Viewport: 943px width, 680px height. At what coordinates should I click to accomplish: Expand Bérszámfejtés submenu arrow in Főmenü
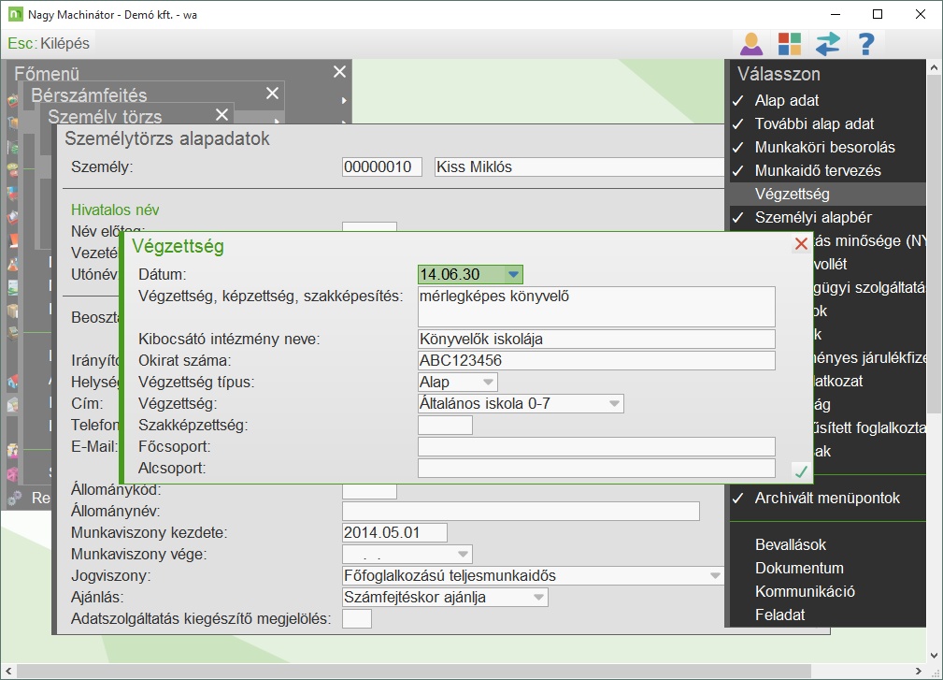point(344,100)
